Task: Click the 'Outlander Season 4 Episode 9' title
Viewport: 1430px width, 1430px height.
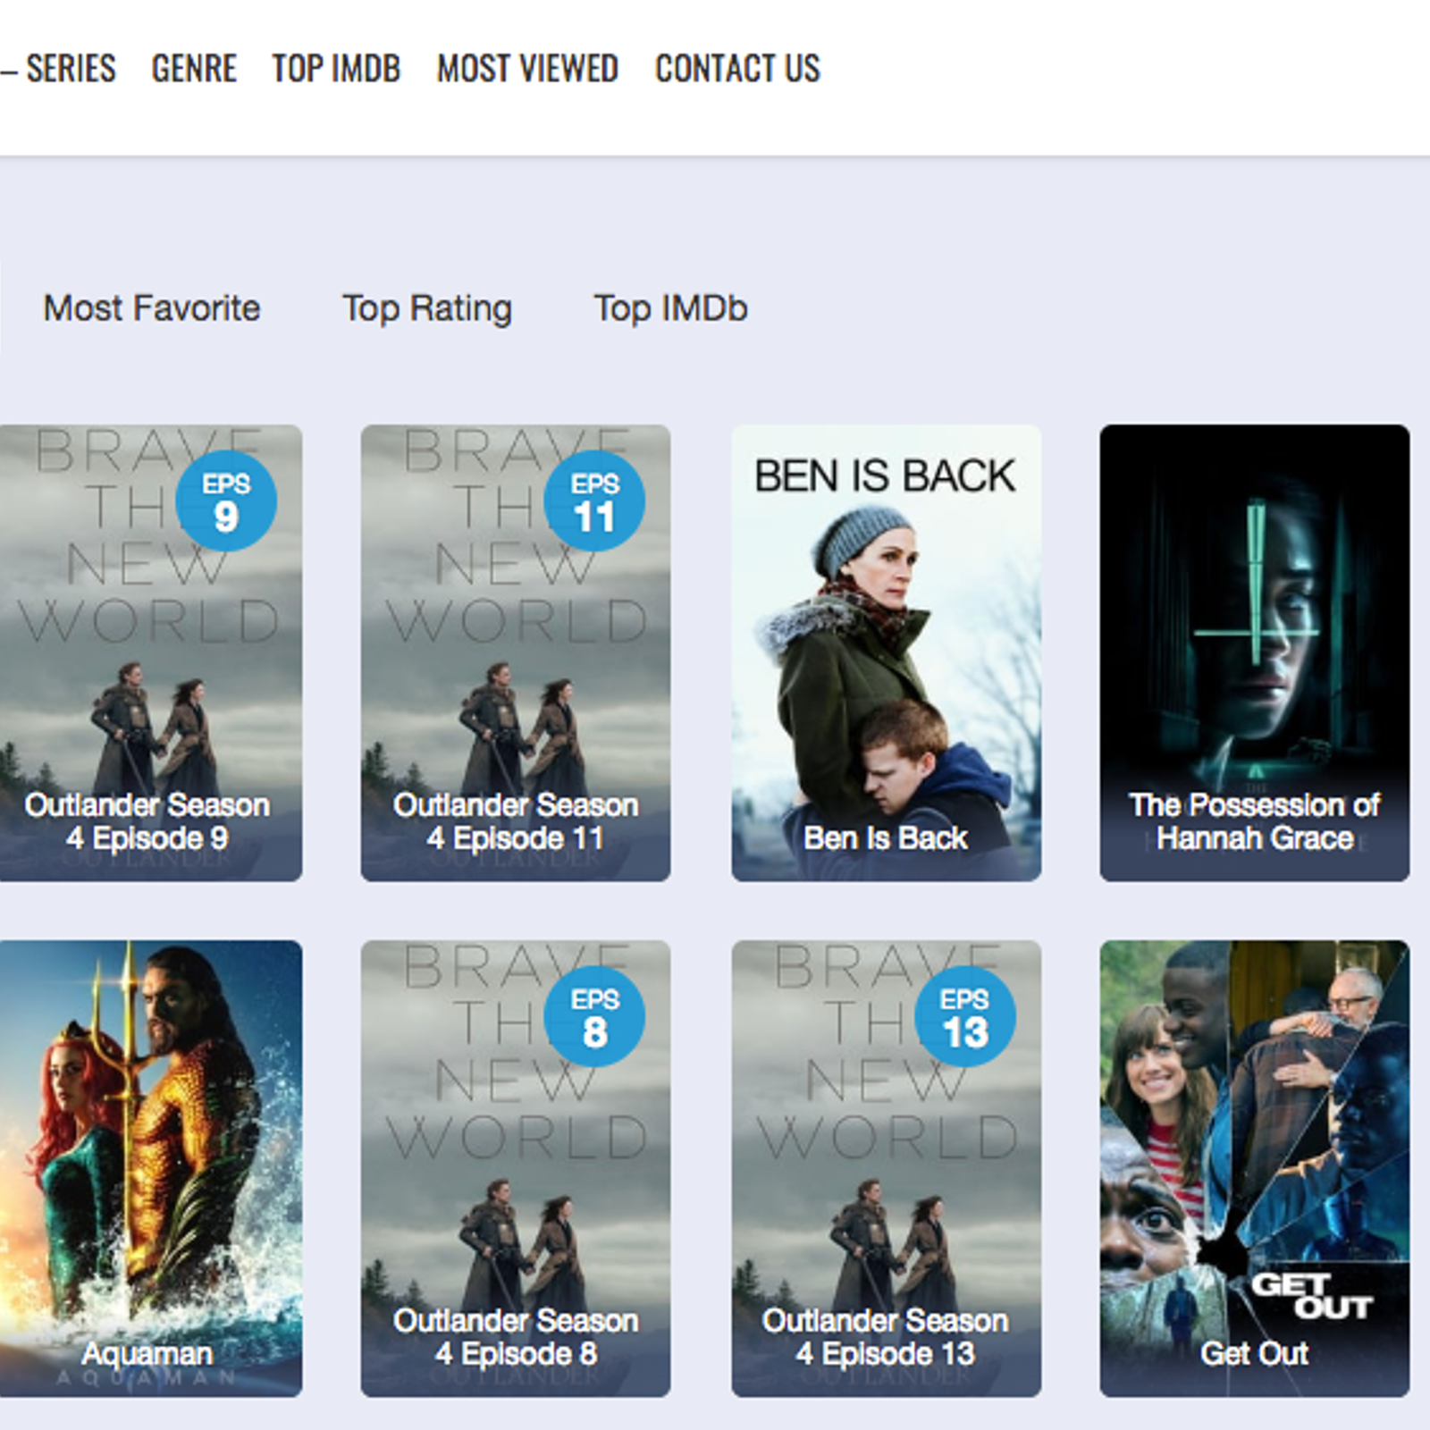Action: (x=147, y=821)
